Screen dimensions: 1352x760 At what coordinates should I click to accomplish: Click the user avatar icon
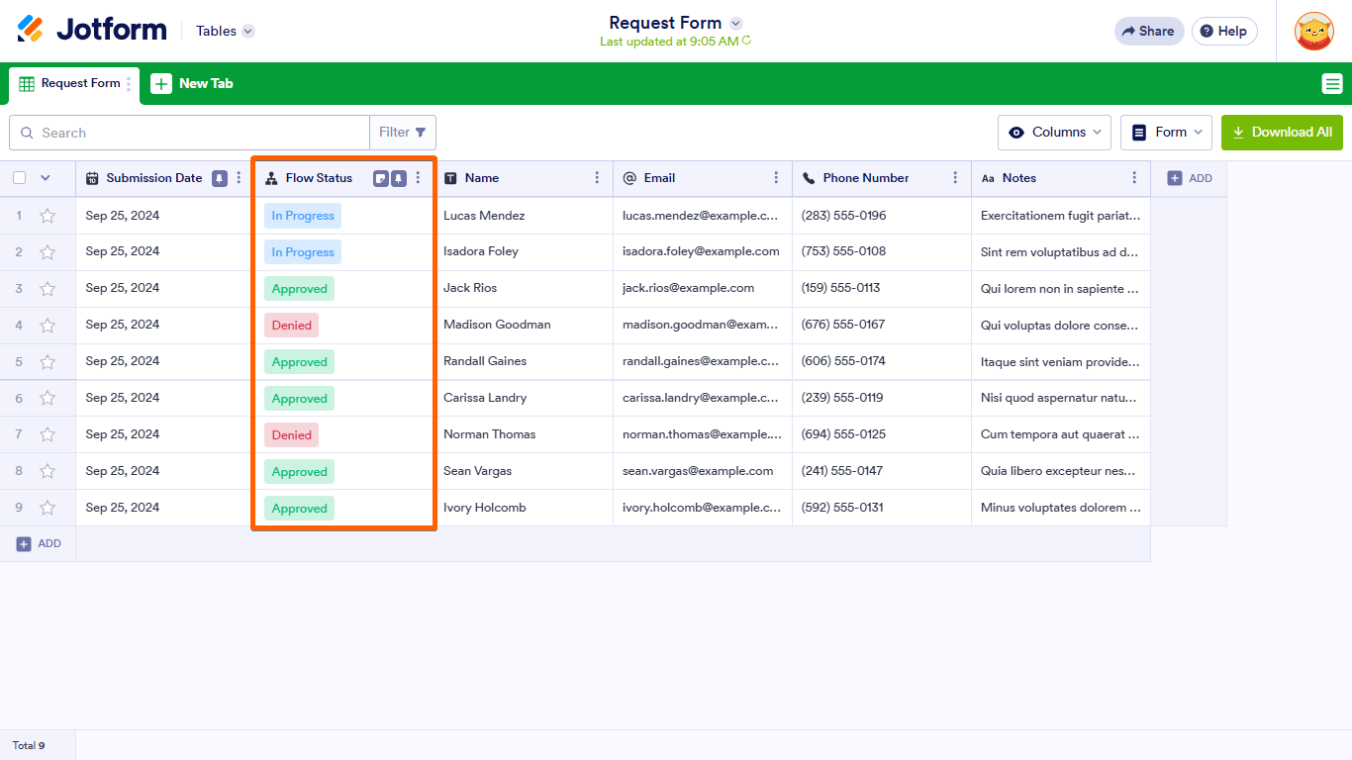1314,31
